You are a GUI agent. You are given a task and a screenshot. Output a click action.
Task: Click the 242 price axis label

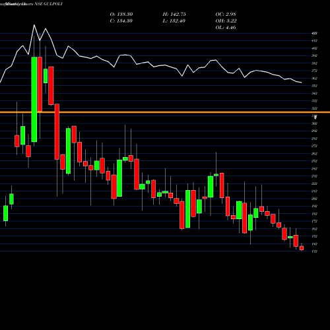pyautogui.click(x=314, y=169)
